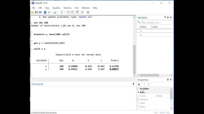204x114 pixels.
Task: Open the Variables Manager icon
Action: tap(77, 12)
